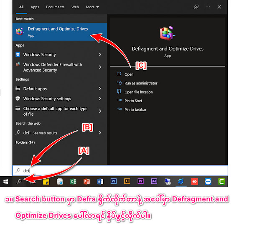Launch After Effects from the taskbar

[x=154, y=181]
